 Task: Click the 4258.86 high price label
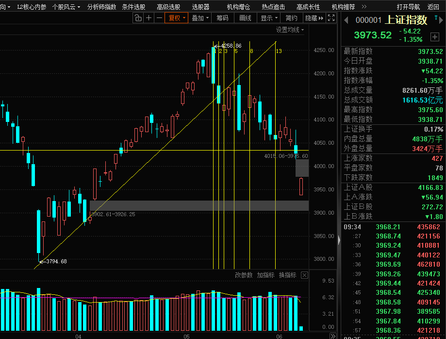click(x=231, y=46)
